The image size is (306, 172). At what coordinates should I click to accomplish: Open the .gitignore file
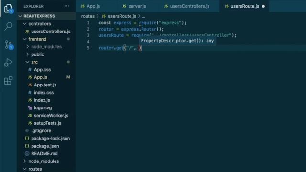pyautogui.click(x=41, y=130)
